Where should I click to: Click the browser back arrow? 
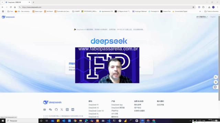[x=2, y=7]
